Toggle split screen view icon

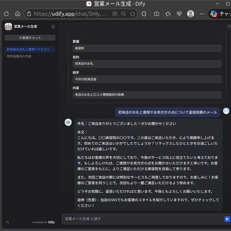[x=156, y=14]
